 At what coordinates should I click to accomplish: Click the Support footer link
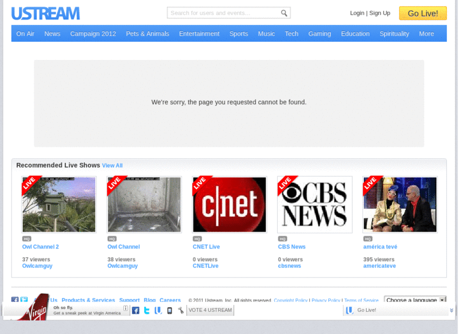[x=129, y=300]
